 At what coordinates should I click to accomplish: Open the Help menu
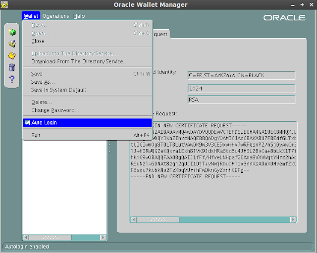(79, 16)
